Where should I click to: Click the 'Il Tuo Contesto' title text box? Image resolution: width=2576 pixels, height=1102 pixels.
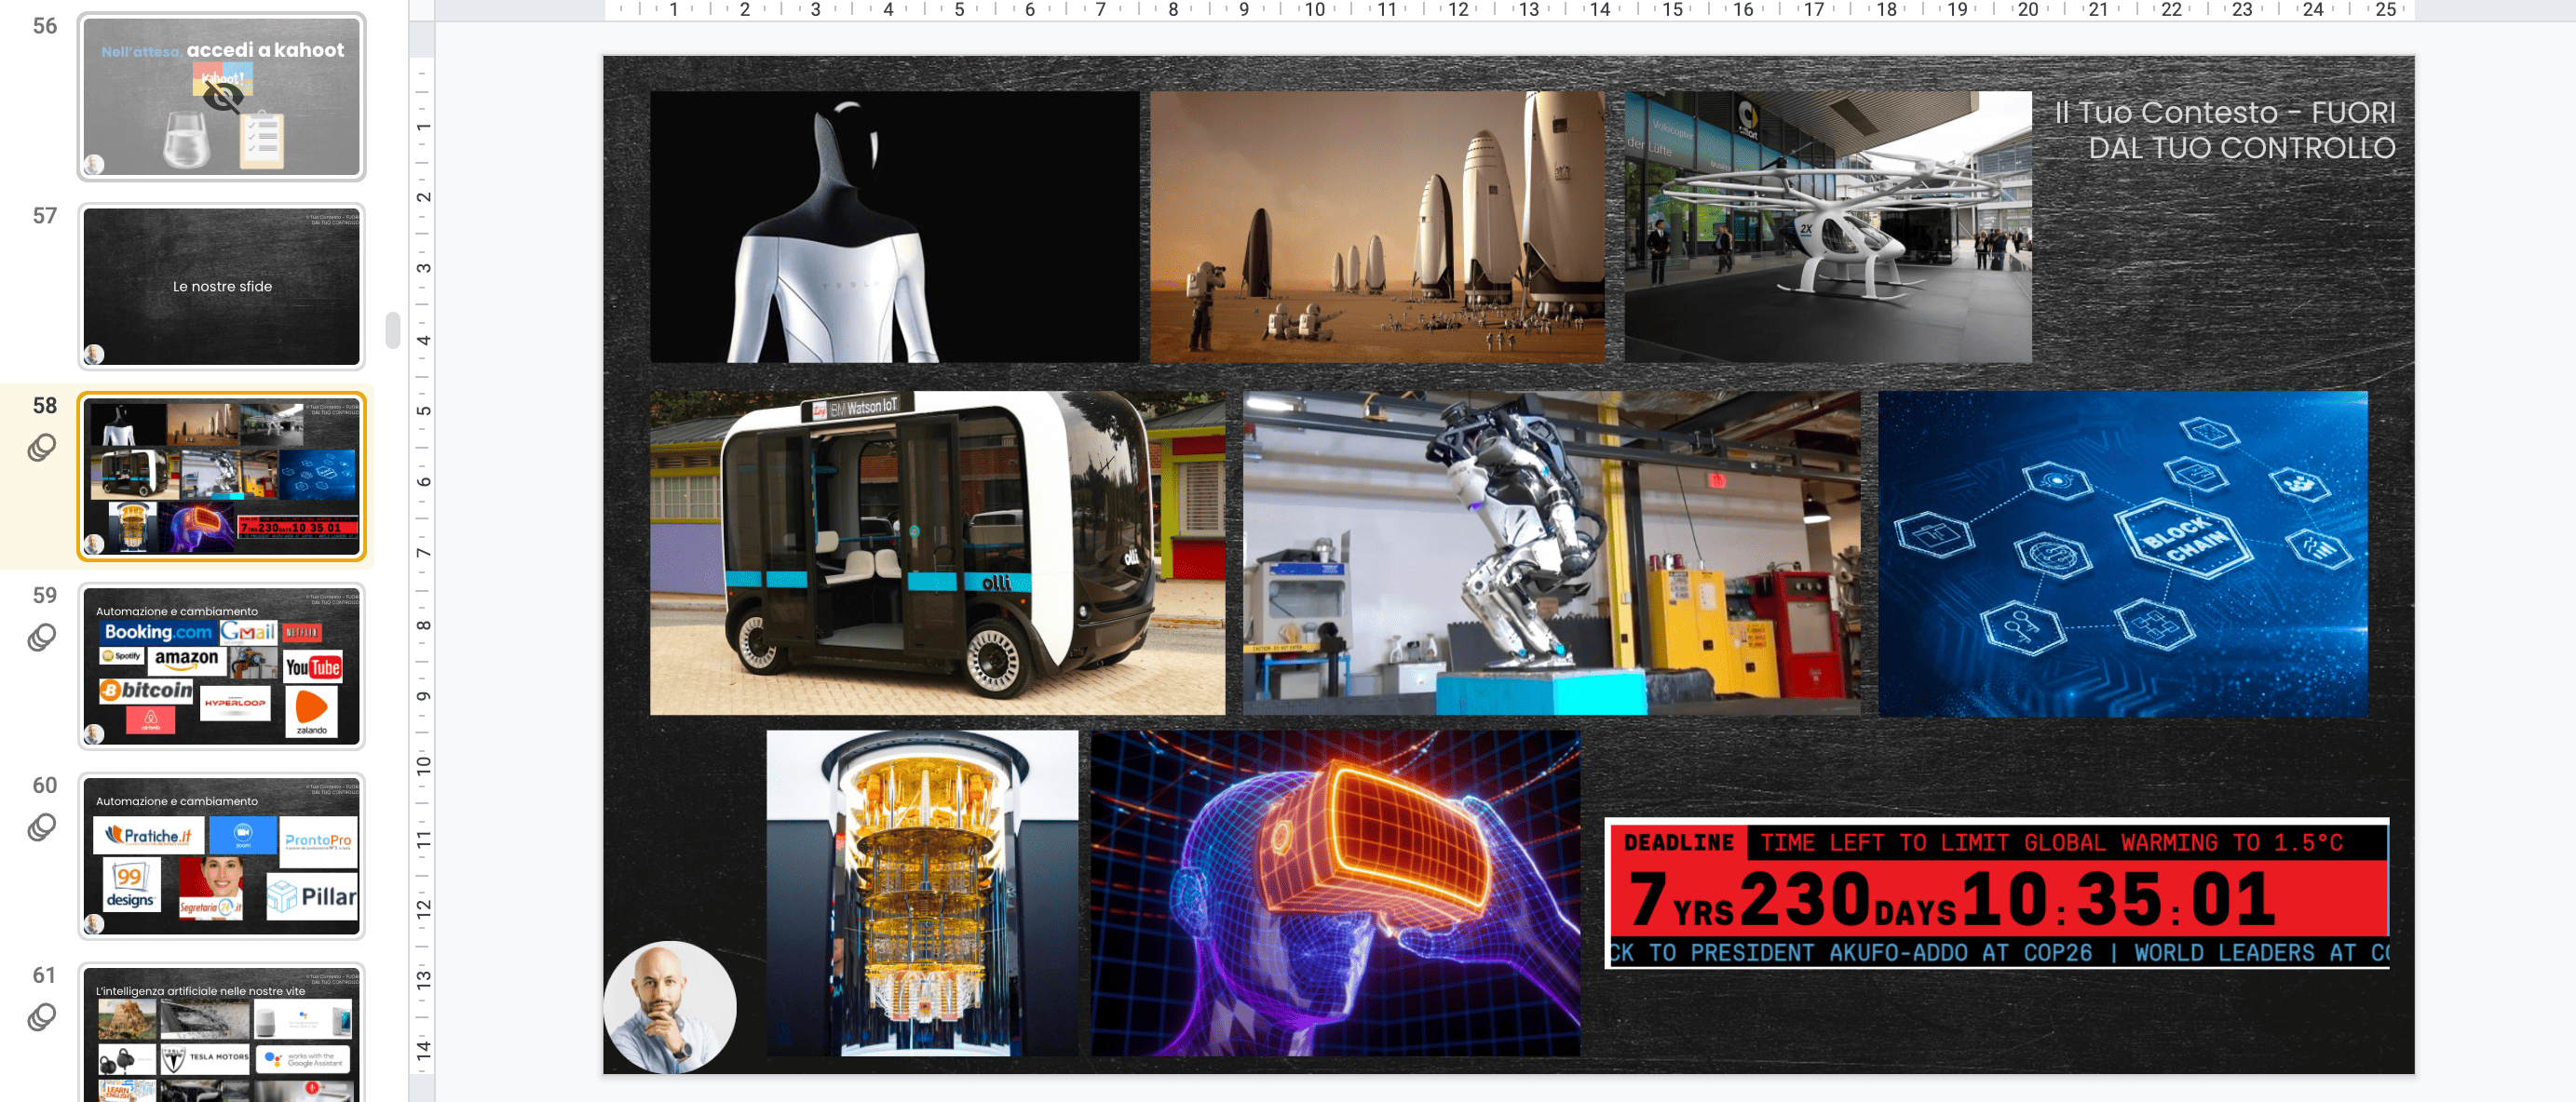coord(2224,130)
